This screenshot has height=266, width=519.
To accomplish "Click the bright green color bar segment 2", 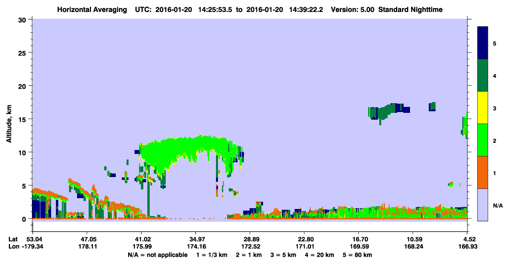I will pos(483,140).
